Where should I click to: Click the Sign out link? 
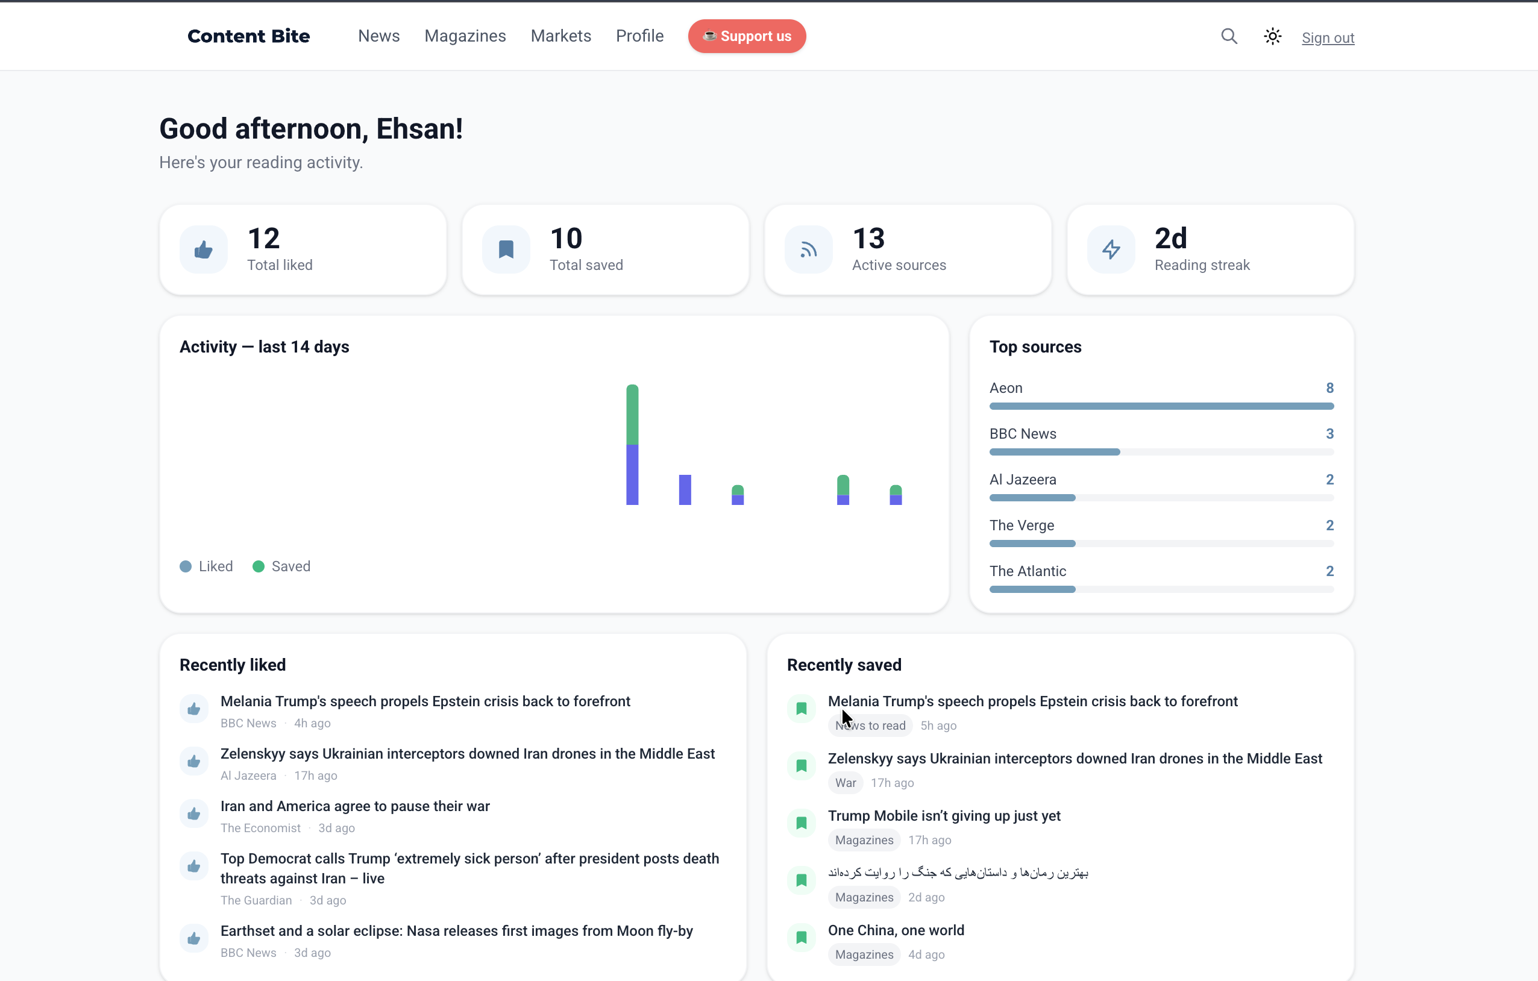point(1327,38)
